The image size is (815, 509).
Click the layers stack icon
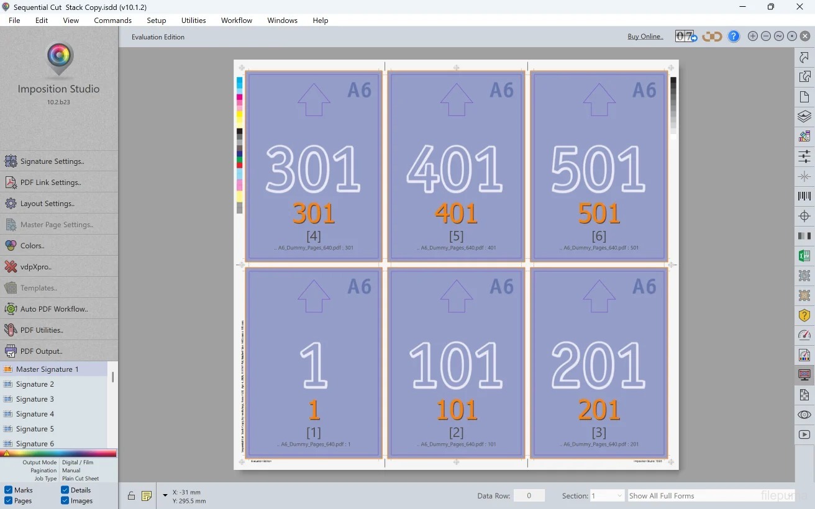click(804, 116)
